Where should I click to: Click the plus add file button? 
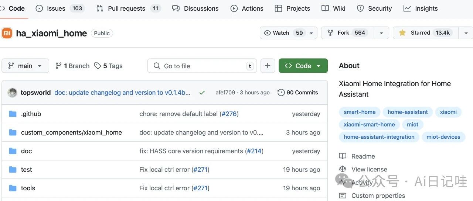pyautogui.click(x=268, y=66)
